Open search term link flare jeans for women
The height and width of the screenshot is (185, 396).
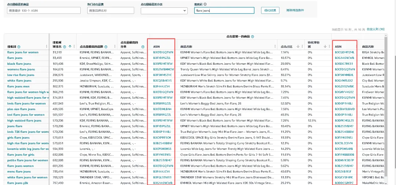click(23, 52)
